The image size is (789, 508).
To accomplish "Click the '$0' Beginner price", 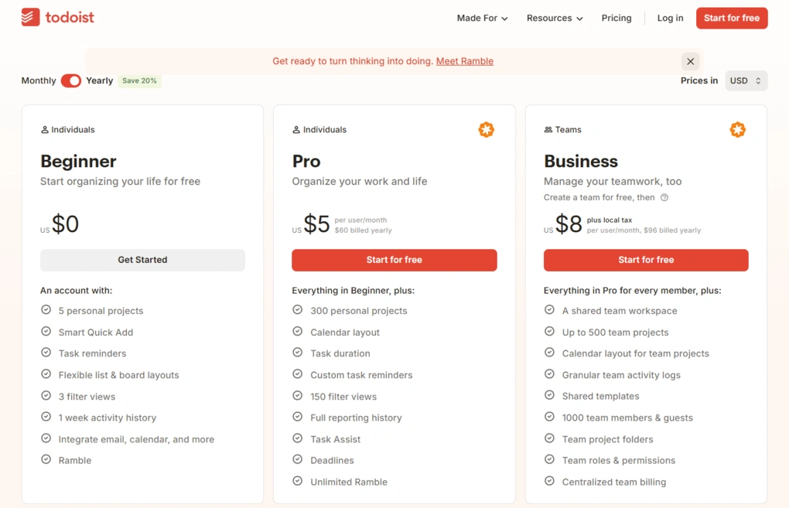I will tap(66, 223).
